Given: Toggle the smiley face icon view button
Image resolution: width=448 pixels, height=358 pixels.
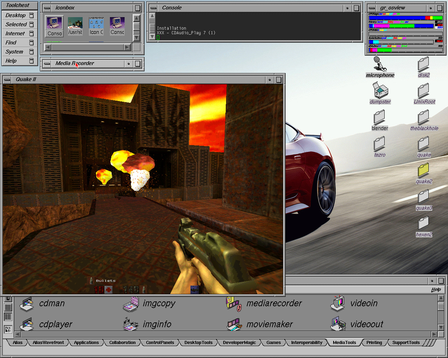Looking at the screenshot, I should click(x=8, y=329).
